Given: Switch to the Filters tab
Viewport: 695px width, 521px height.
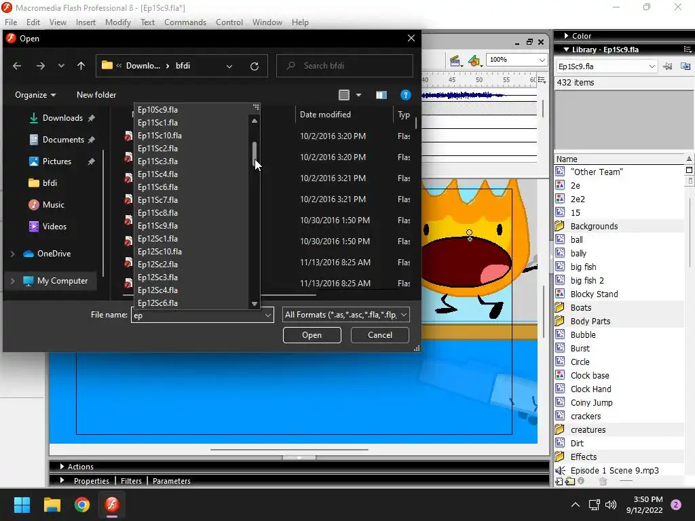Looking at the screenshot, I should [x=131, y=481].
